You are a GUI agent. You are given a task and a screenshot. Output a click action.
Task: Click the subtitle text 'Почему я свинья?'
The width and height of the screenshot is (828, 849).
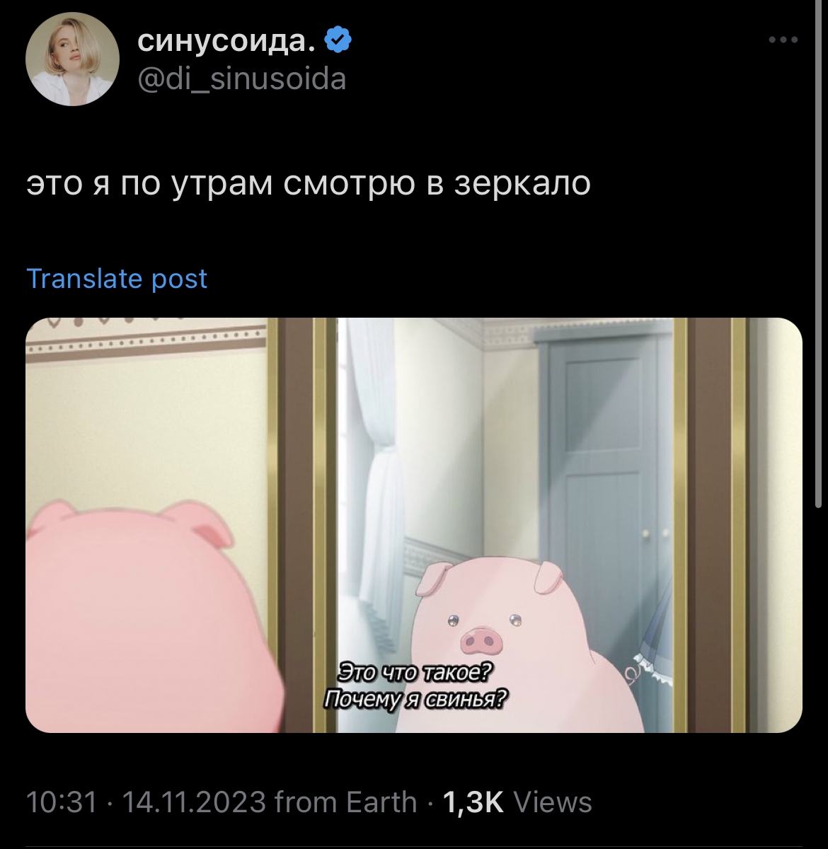pyautogui.click(x=415, y=700)
